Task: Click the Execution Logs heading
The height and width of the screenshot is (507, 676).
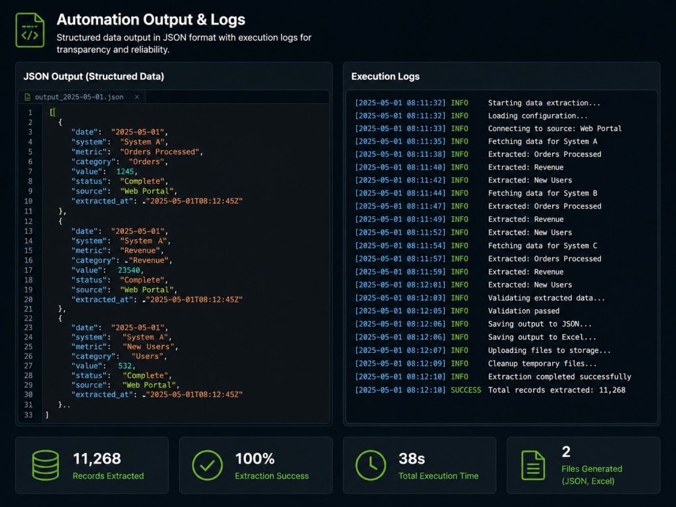Action: pyautogui.click(x=385, y=76)
